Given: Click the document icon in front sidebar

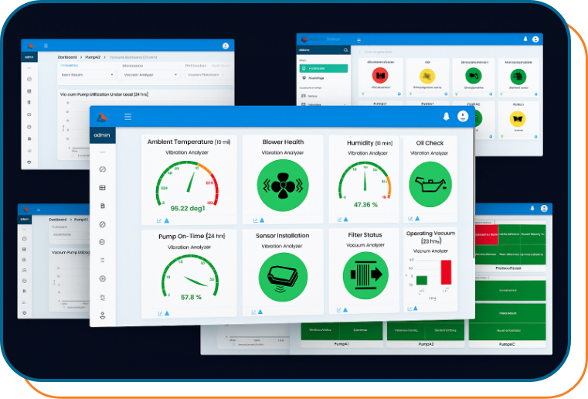Looking at the screenshot, I should pos(103,206).
